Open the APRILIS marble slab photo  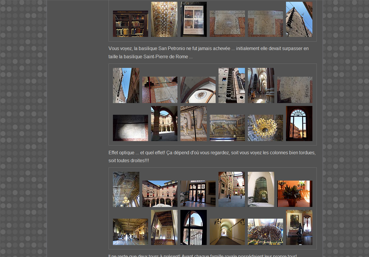coord(294,90)
